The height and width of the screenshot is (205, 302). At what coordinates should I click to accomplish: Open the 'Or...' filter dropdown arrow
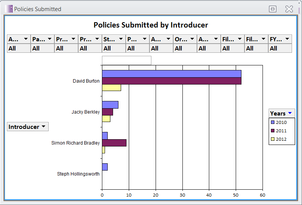pos(192,39)
